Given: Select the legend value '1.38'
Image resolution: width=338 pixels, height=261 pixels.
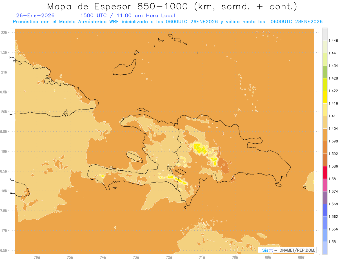Looking at the screenshot, I should 332,179.
